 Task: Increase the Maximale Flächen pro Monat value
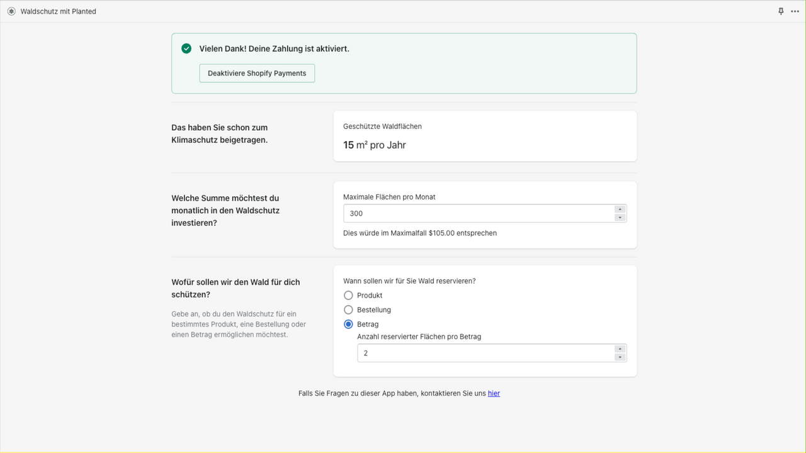pyautogui.click(x=620, y=210)
